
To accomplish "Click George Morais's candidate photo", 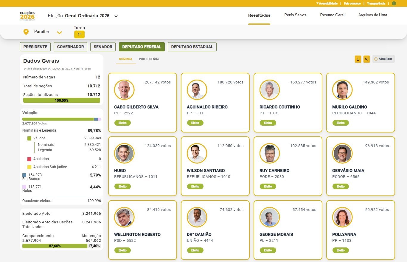I will pyautogui.click(x=270, y=217).
